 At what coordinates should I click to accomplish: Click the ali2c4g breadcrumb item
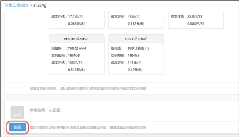tap(40, 5)
